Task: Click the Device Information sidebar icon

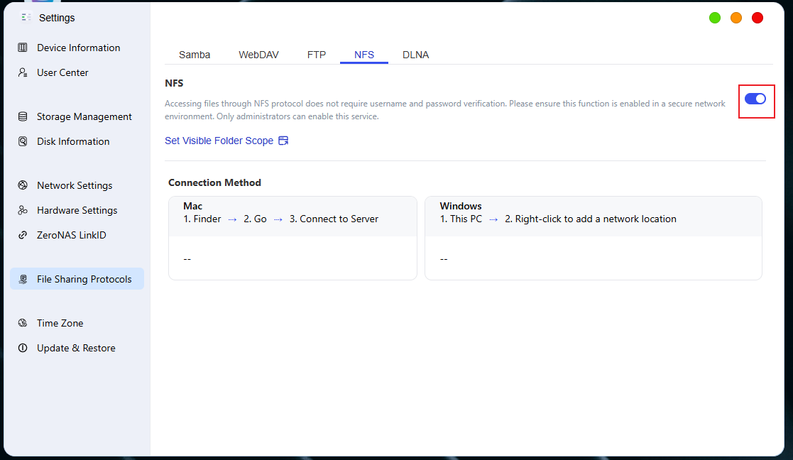Action: pos(23,48)
